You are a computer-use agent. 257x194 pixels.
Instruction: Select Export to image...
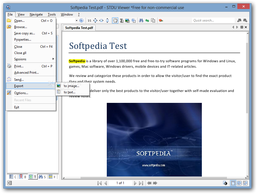click(72, 86)
